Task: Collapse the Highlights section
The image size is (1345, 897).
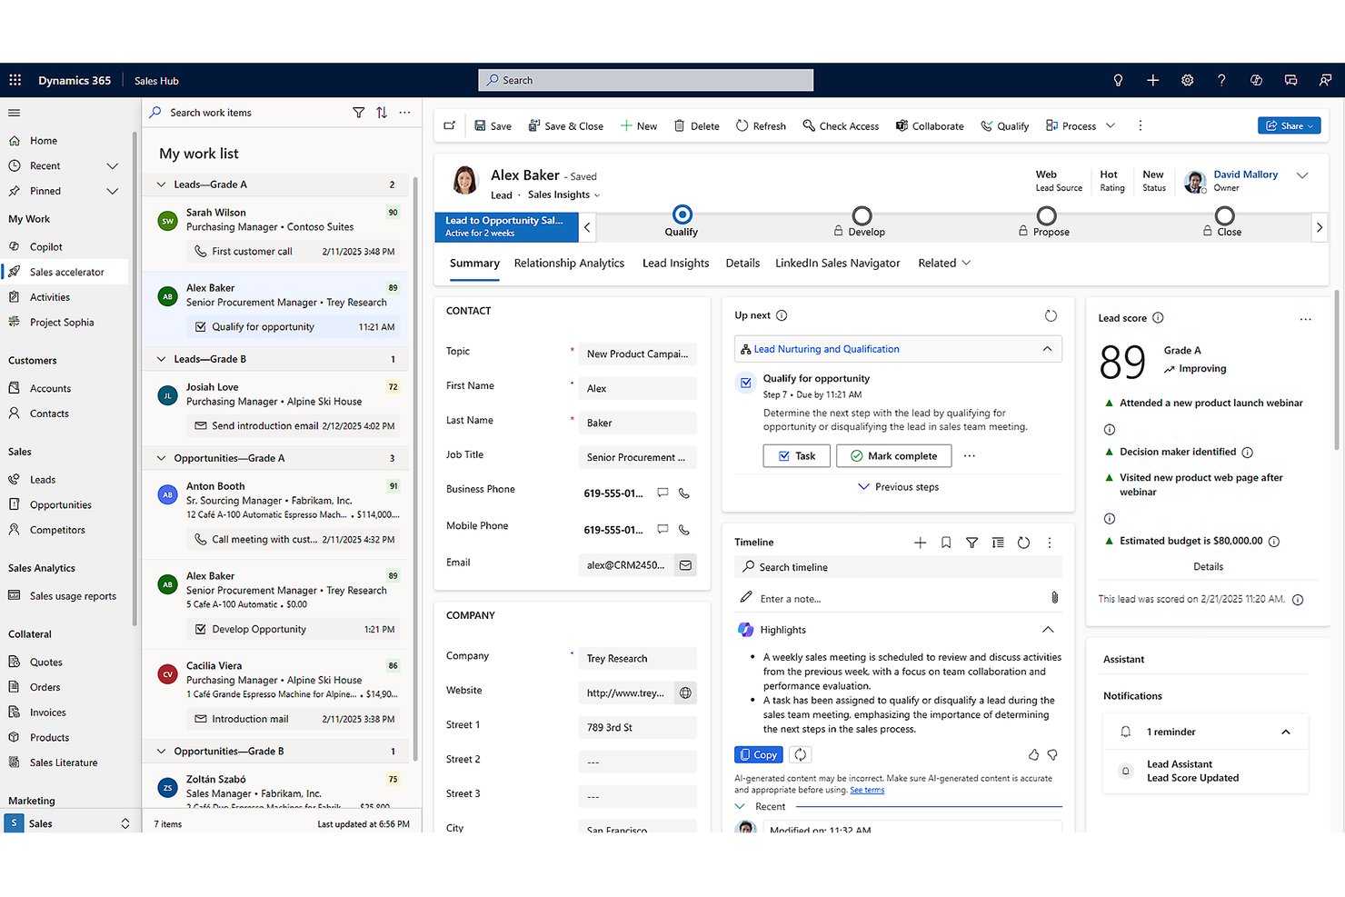Action: (1048, 630)
